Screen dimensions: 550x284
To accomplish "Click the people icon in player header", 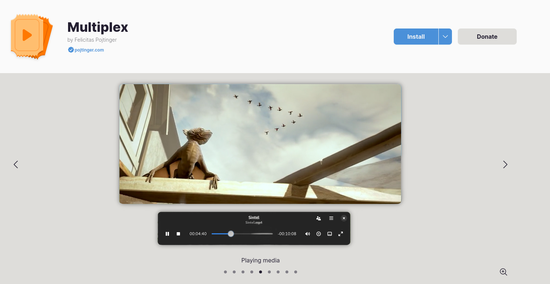I will 318,218.
